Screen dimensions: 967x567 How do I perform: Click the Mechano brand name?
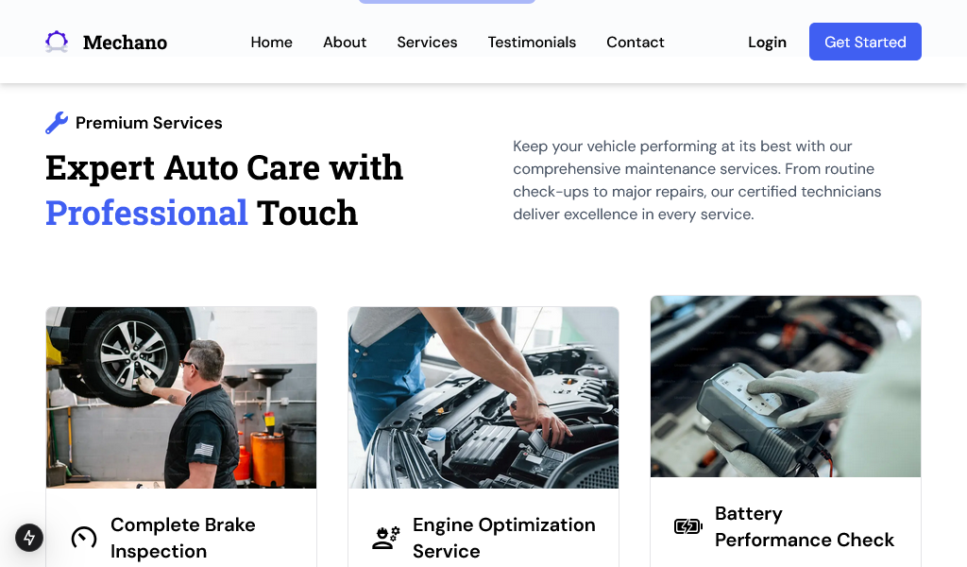point(126,42)
